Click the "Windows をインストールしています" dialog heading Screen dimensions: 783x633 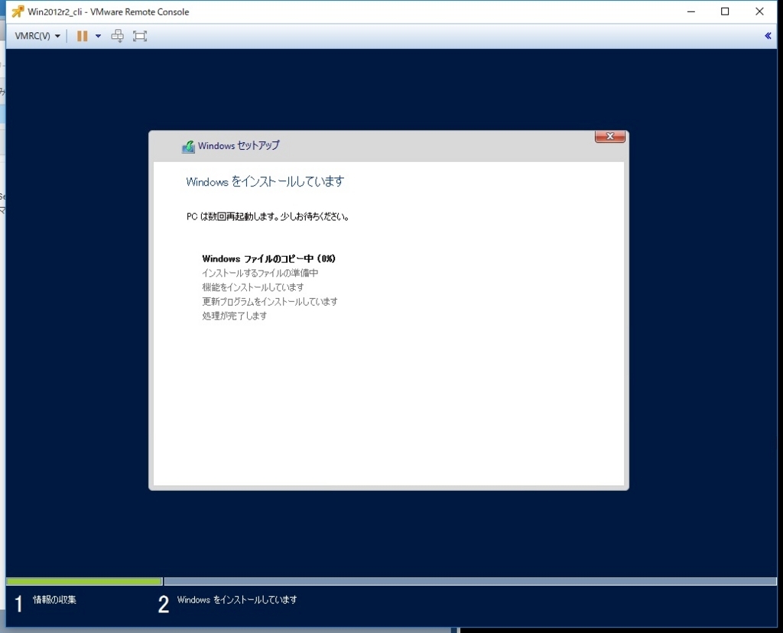pos(265,182)
